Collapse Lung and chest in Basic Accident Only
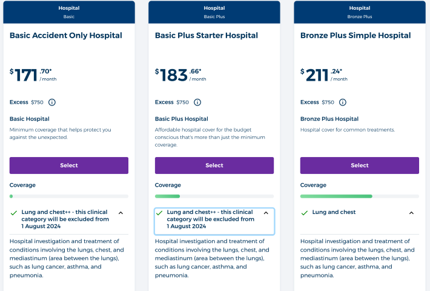 (121, 213)
